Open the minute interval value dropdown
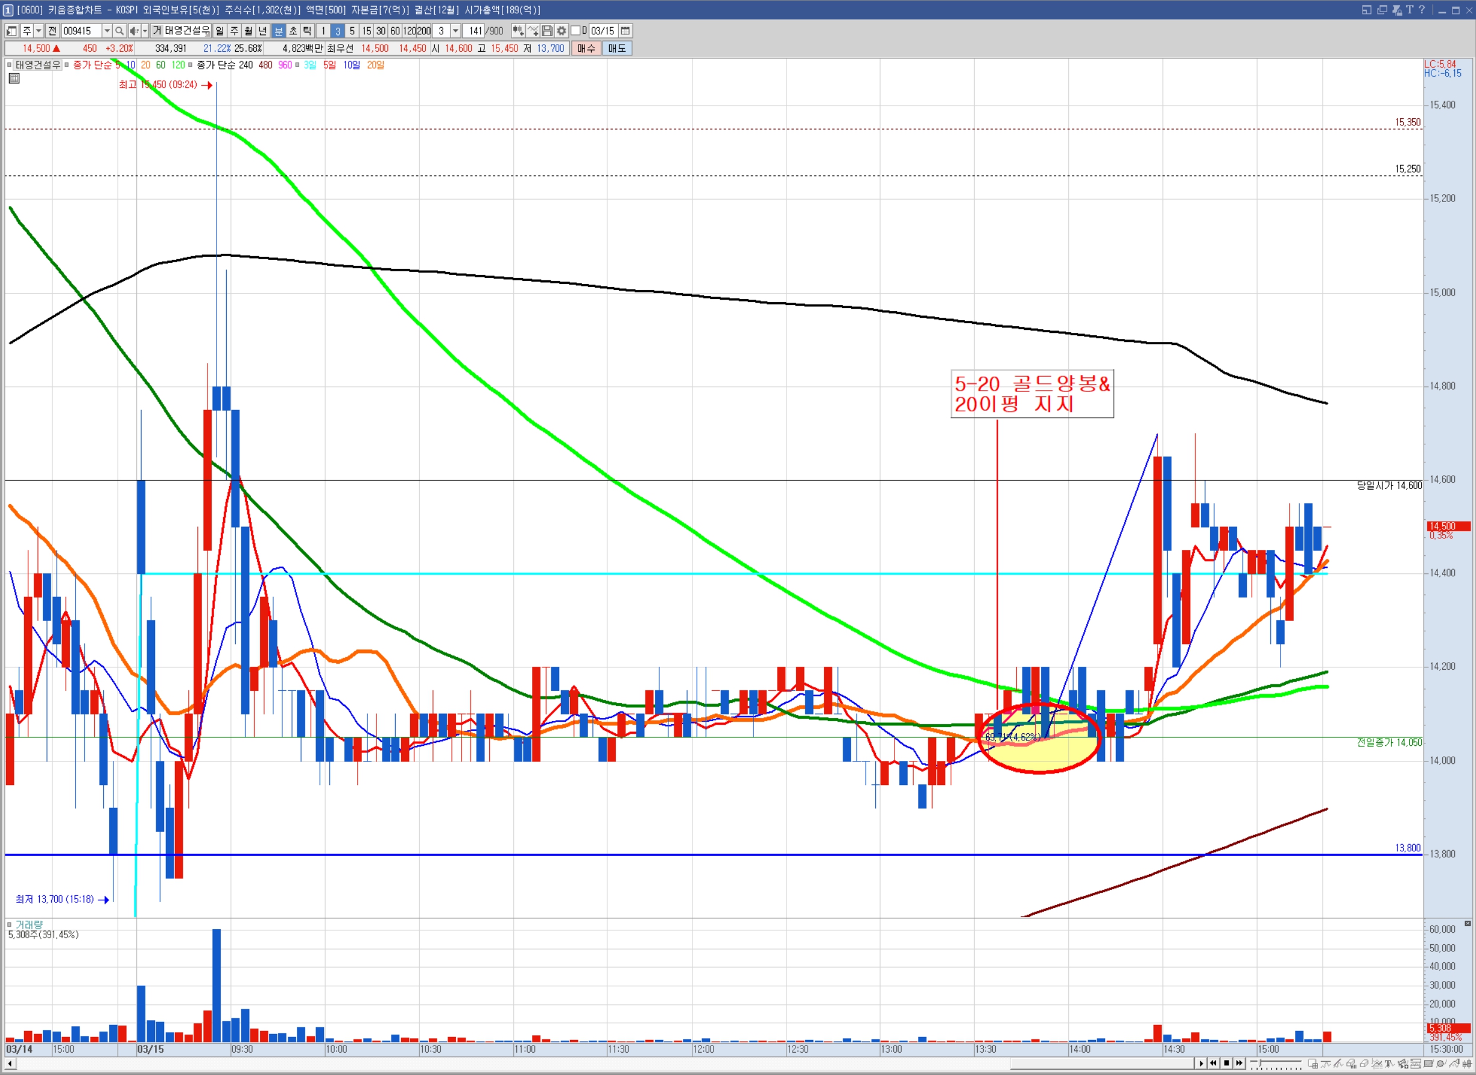This screenshot has width=1476, height=1075. 456,31
